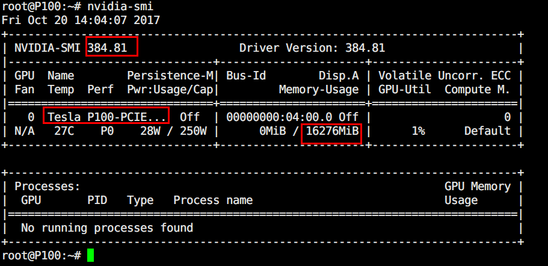This screenshot has height=266, width=548.
Task: Click the GPU Memory header in processes
Action: point(478,187)
